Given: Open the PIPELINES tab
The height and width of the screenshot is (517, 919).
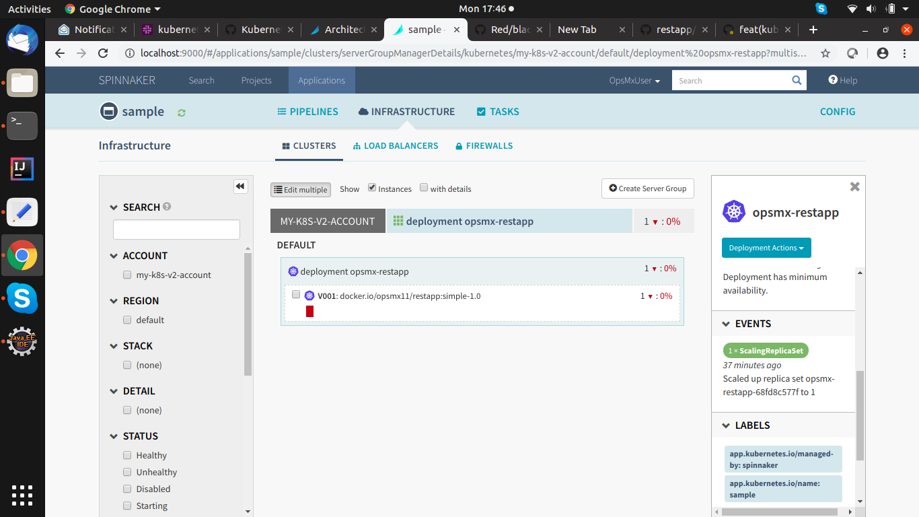Looking at the screenshot, I should (307, 112).
